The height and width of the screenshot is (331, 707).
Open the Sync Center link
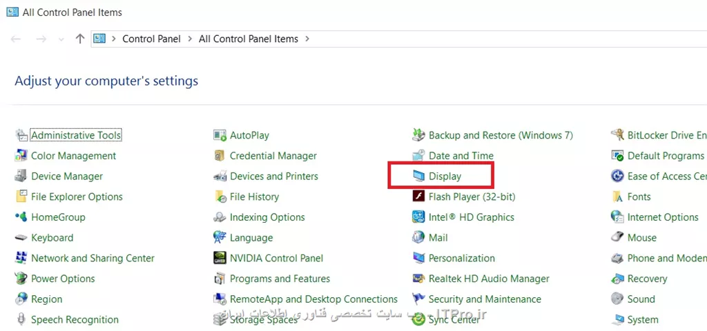454,320
